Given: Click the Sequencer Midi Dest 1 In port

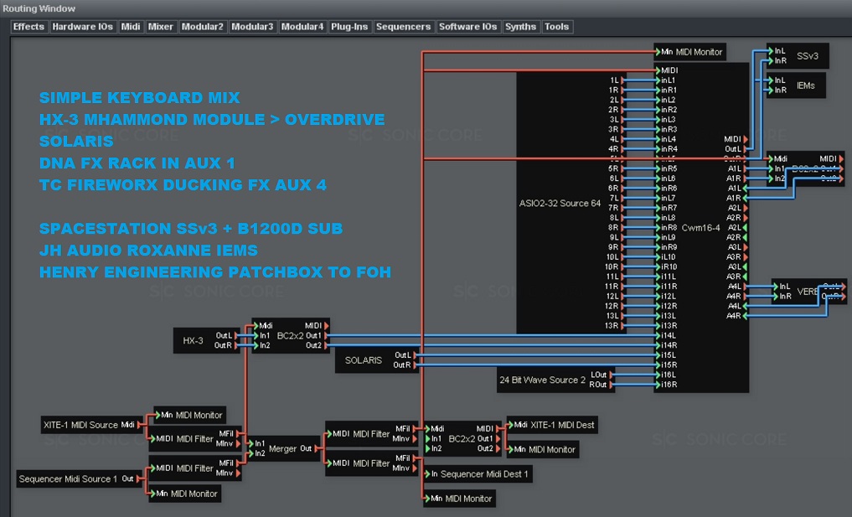Looking at the screenshot, I should (427, 474).
